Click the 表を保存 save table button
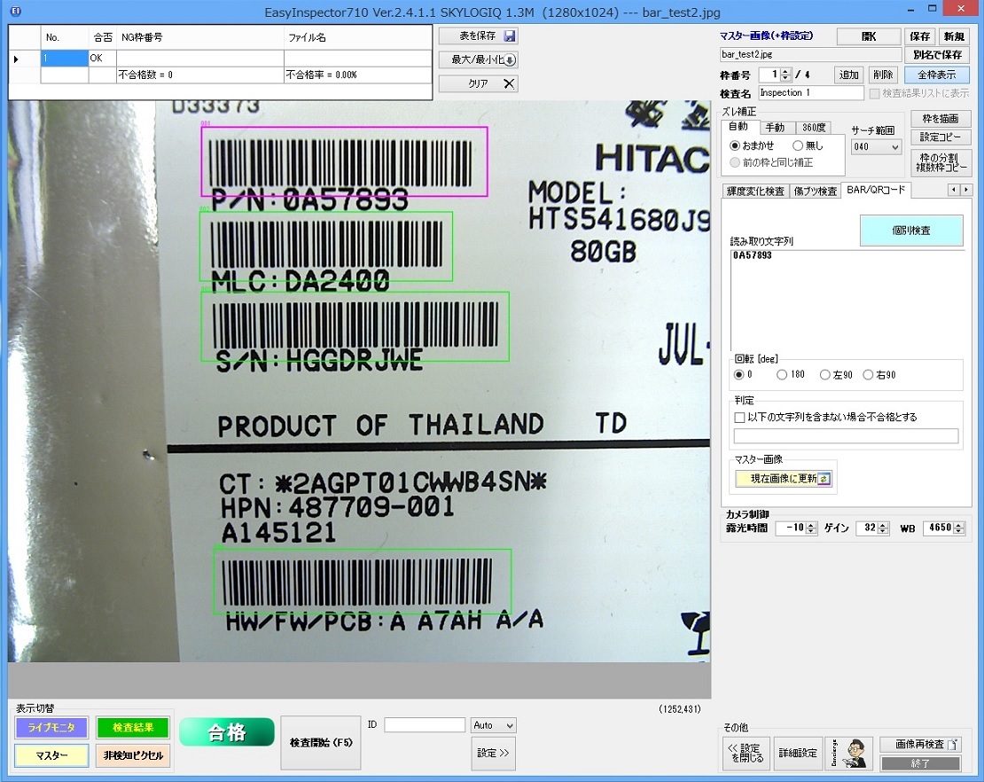Image resolution: width=984 pixels, height=782 pixels. click(x=478, y=35)
